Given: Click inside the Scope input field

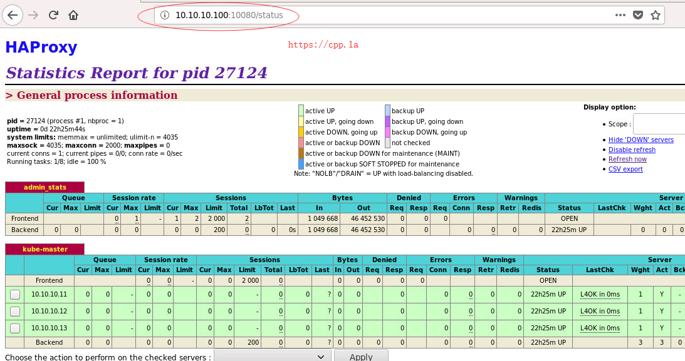Looking at the screenshot, I should [x=659, y=125].
